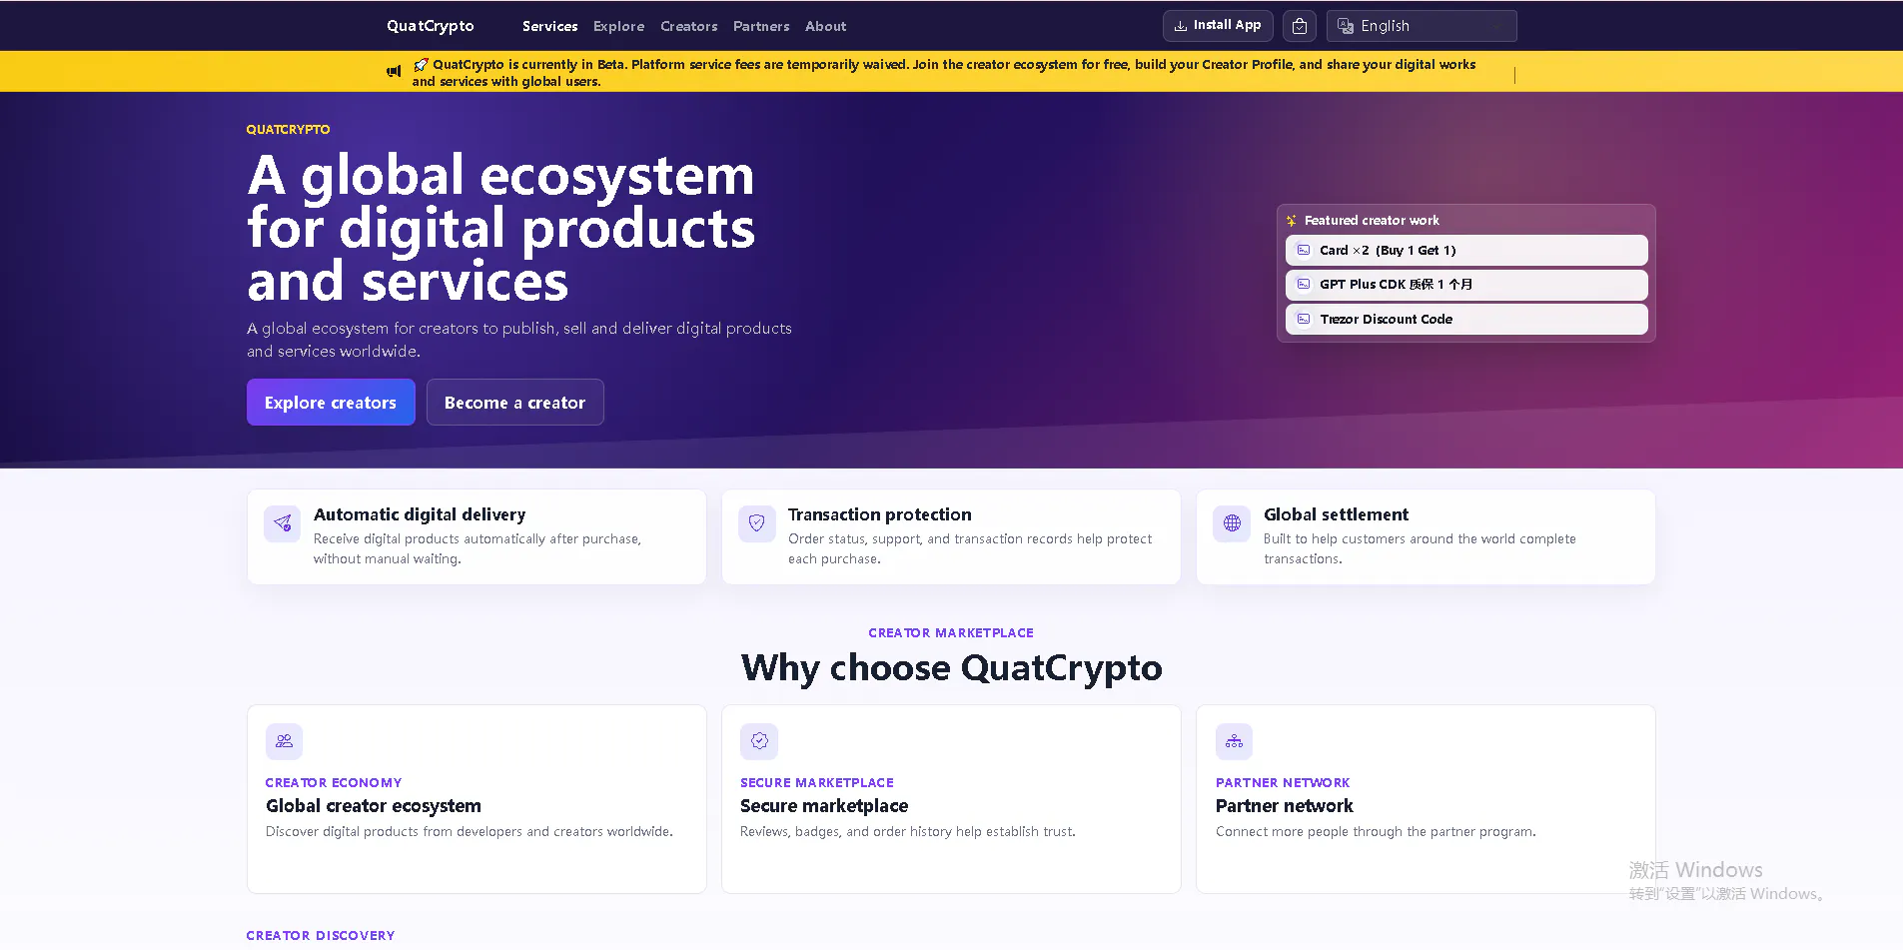Image resolution: width=1903 pixels, height=950 pixels.
Task: Click the Secure marketplace heading
Action: [x=824, y=806]
